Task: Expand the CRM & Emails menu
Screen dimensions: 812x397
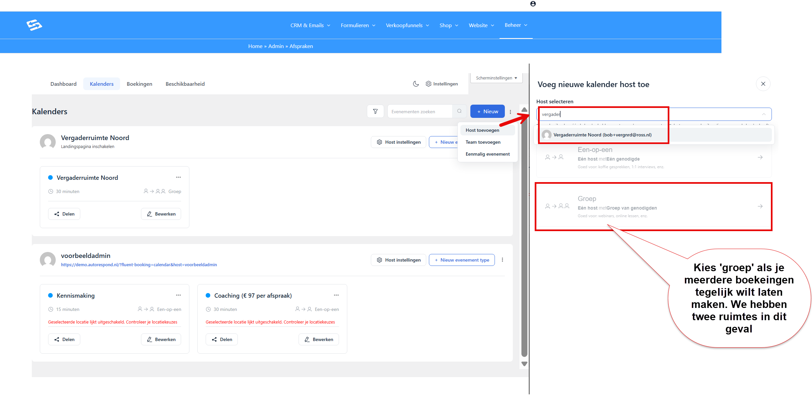Action: click(x=310, y=25)
